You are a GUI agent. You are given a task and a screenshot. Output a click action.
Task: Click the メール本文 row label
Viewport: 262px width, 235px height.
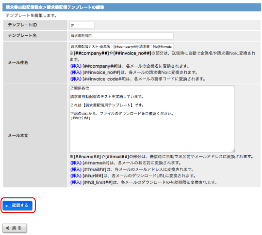[18, 135]
